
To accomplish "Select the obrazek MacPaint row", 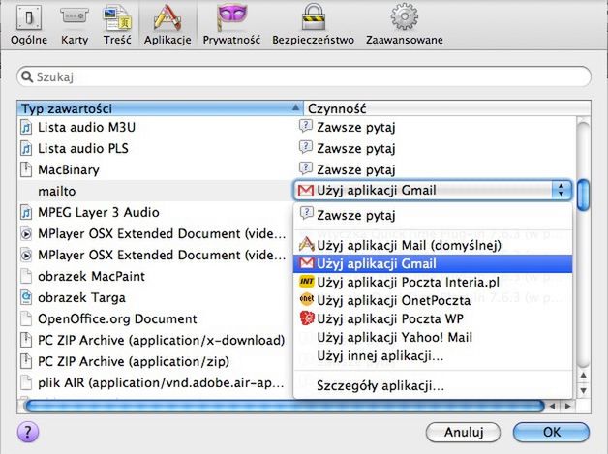I will [155, 277].
